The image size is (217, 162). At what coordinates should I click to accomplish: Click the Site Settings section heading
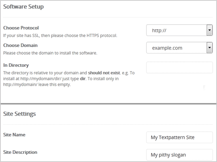point(19,114)
